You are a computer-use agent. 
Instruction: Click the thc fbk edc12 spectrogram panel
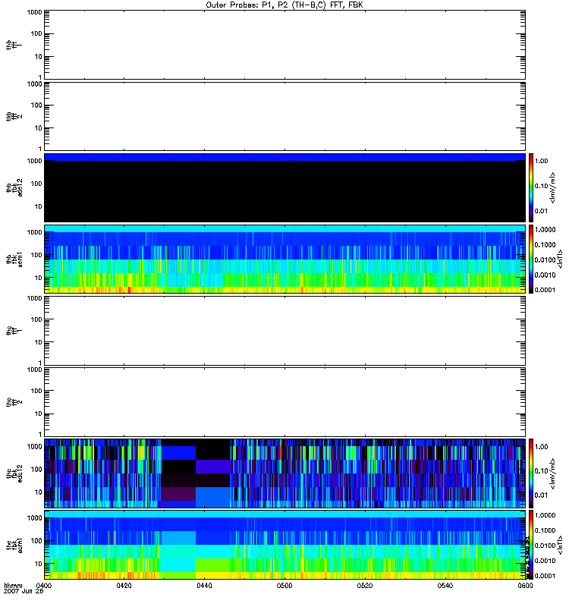click(x=284, y=473)
